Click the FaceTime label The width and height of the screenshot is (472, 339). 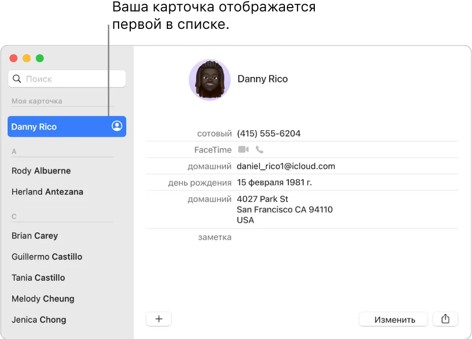coord(213,150)
